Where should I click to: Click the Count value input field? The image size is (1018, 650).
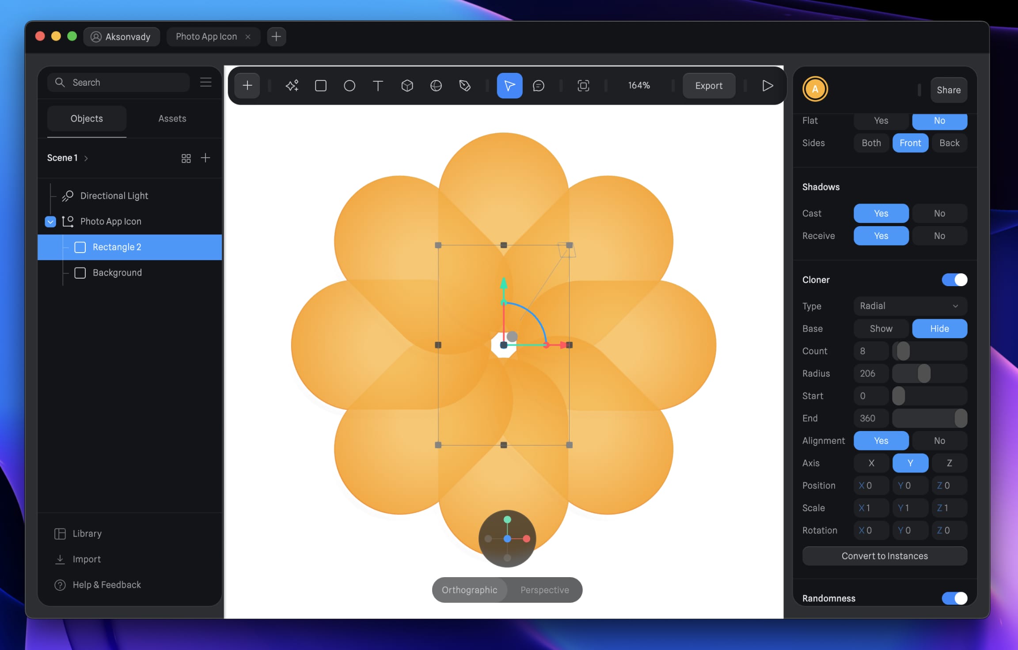pos(870,351)
